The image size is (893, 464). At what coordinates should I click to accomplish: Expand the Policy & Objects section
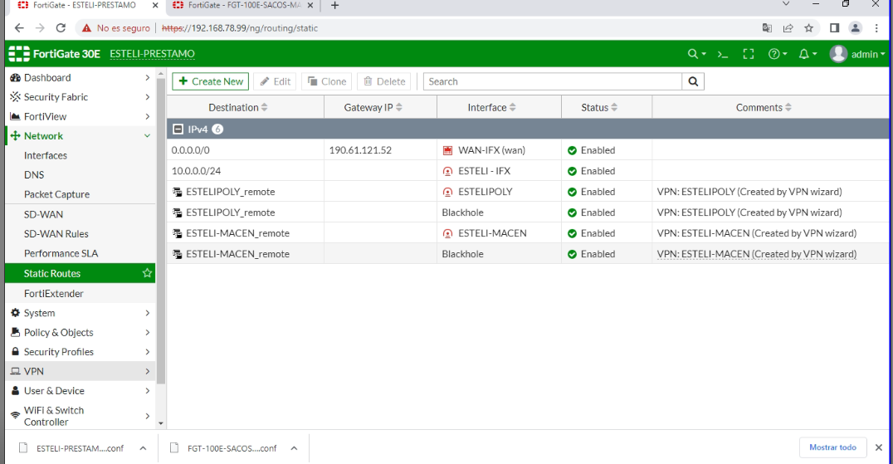pos(79,332)
